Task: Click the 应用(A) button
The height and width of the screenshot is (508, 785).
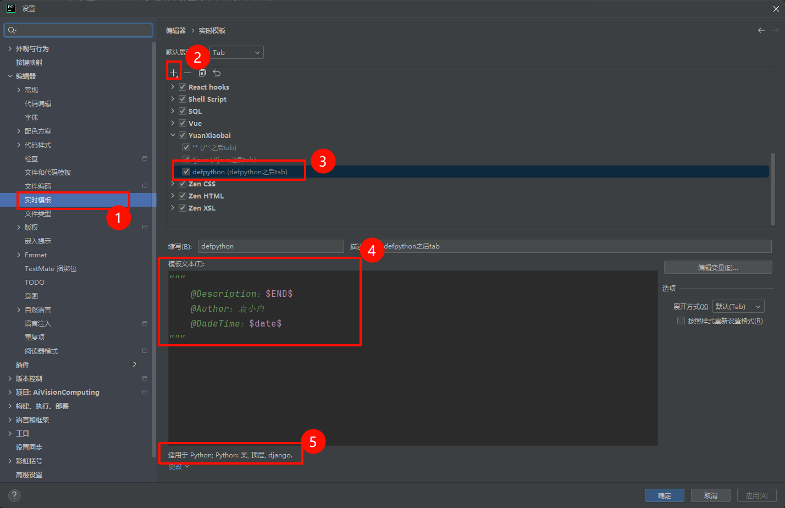Action: [757, 495]
